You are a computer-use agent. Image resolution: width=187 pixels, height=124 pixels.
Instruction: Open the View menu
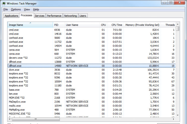[27, 9]
